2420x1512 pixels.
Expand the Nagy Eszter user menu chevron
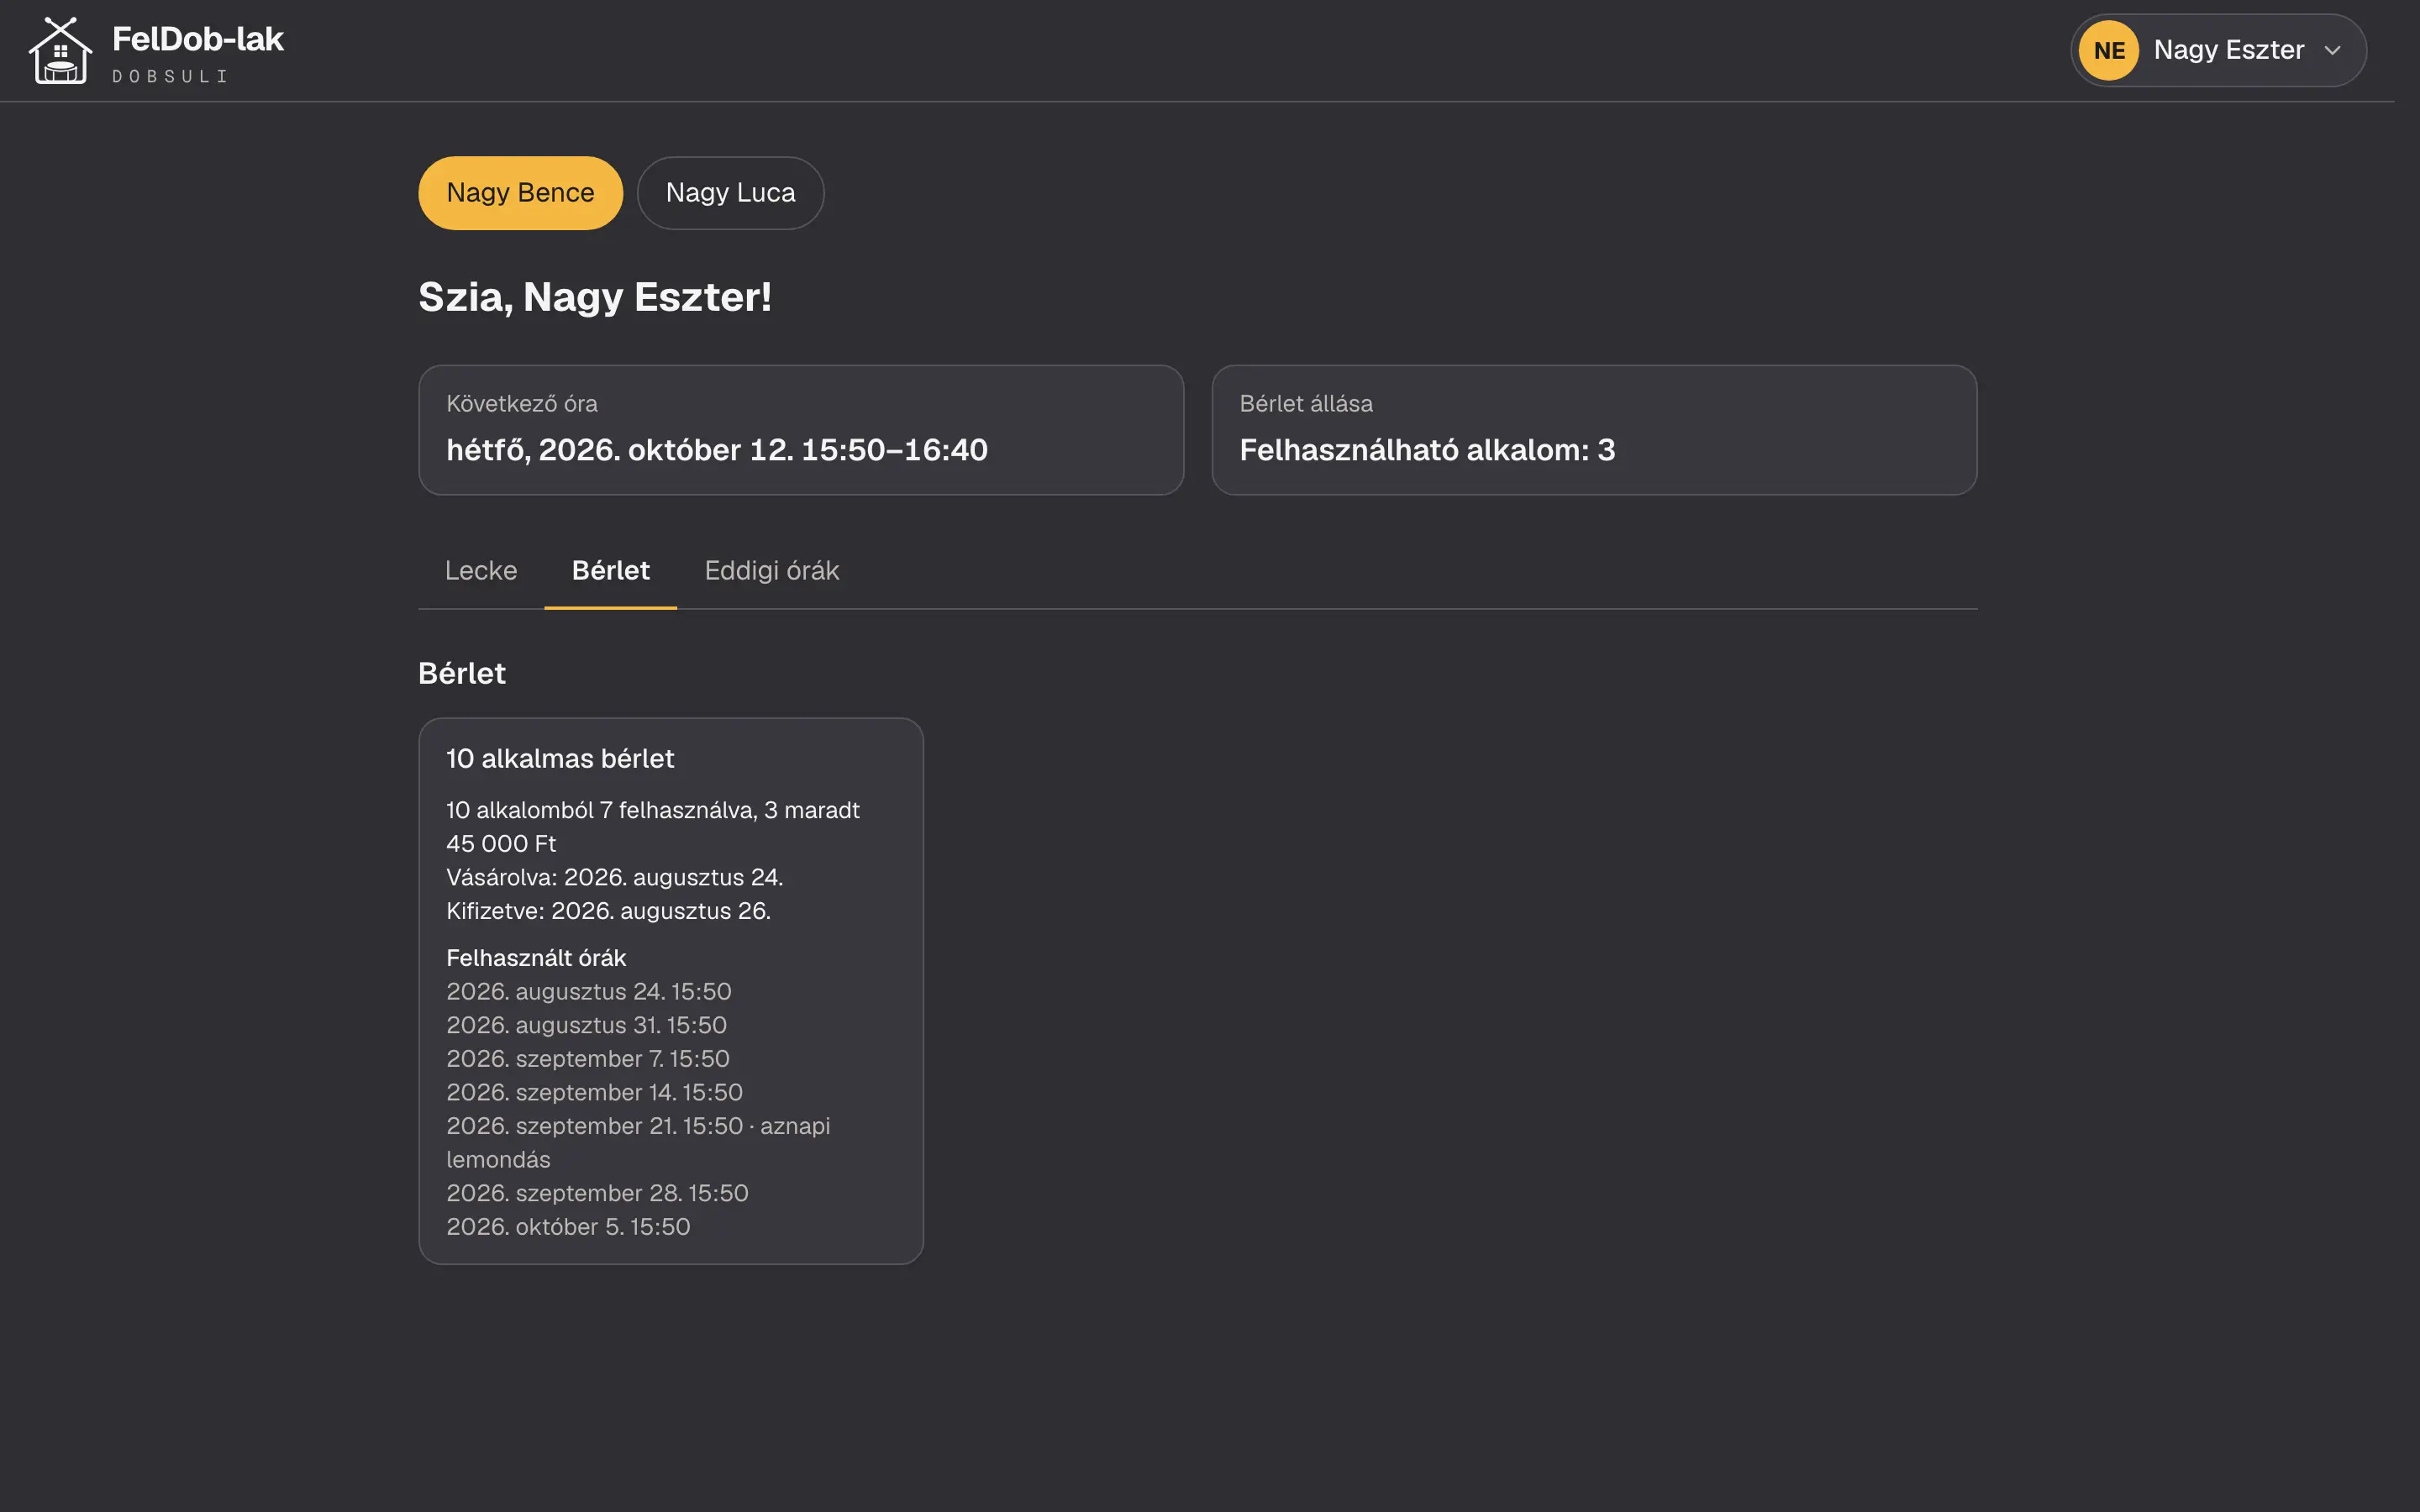point(2332,51)
